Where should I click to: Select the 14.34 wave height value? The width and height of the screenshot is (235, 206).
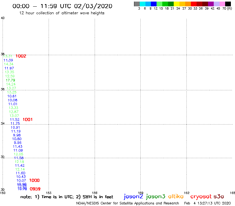9,64
